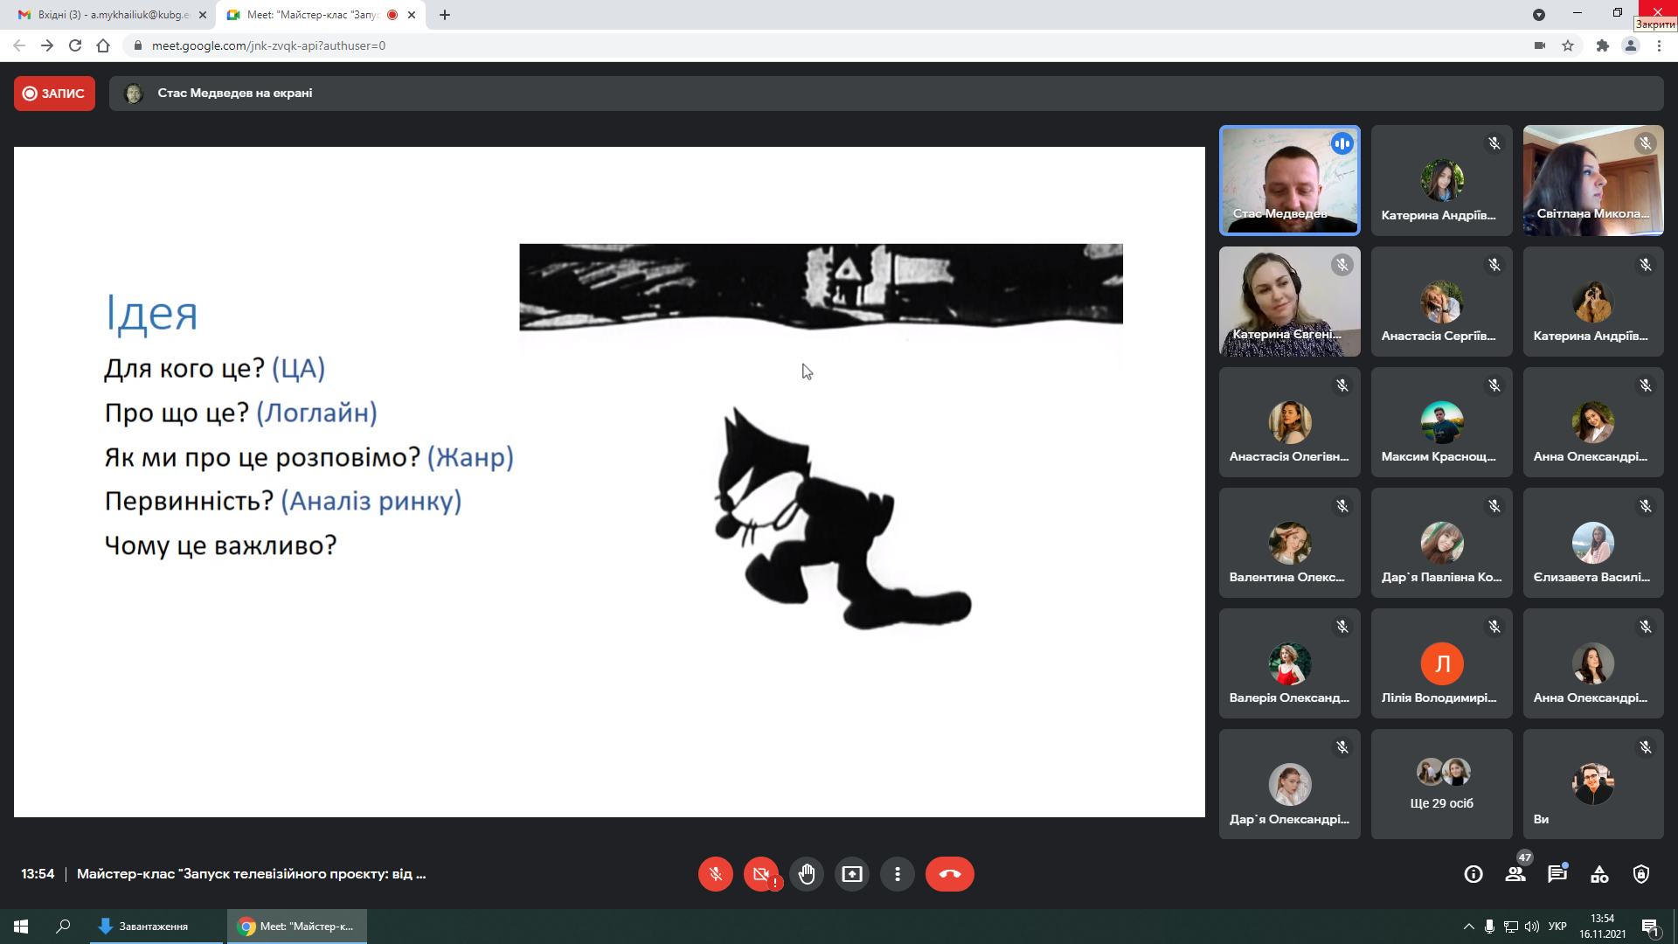The height and width of the screenshot is (944, 1678).
Task: Bookmark page with the star icon
Action: (1568, 45)
